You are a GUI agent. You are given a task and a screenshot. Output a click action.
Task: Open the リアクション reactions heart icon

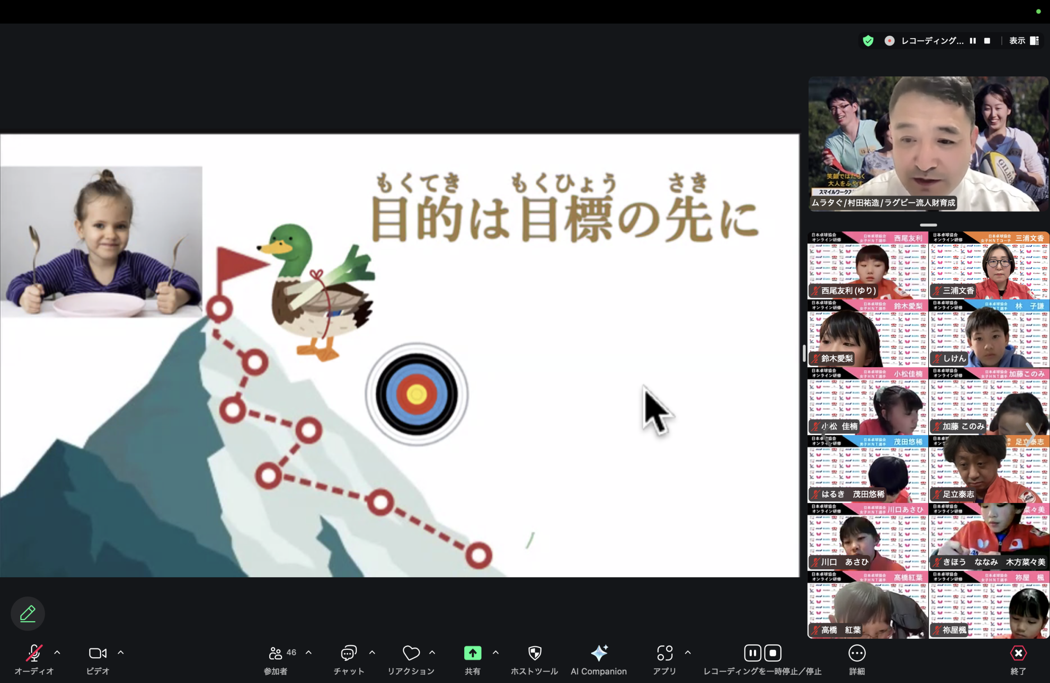tap(411, 653)
